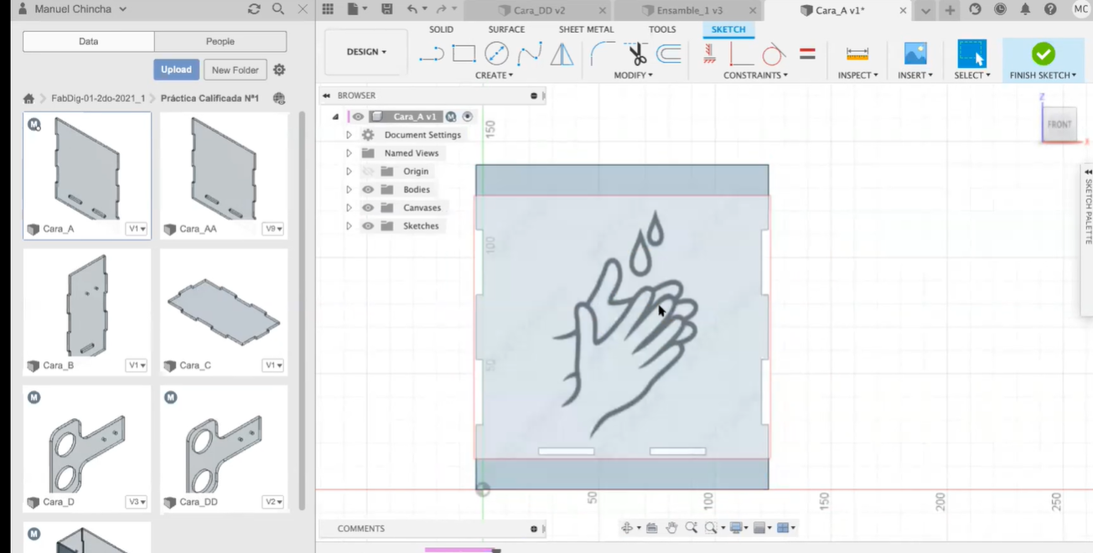This screenshot has height=553, width=1093.
Task: Open the Measure tool under Inspect
Action: coord(857,54)
